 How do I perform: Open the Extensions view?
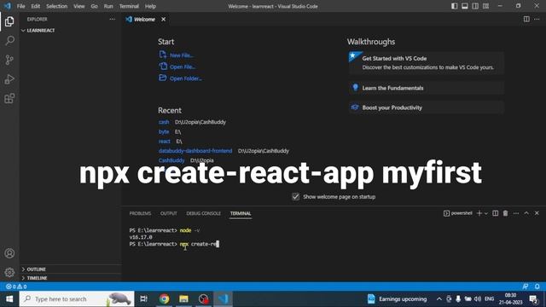coord(9,98)
